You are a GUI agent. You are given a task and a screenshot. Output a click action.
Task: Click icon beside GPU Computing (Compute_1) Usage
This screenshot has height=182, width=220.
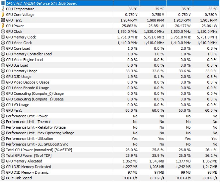click(3, 99)
